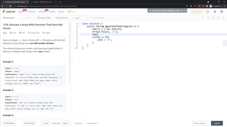Screen dimensions: 227x127
Task: Click the Easy difficulty label
Action: point(5,33)
